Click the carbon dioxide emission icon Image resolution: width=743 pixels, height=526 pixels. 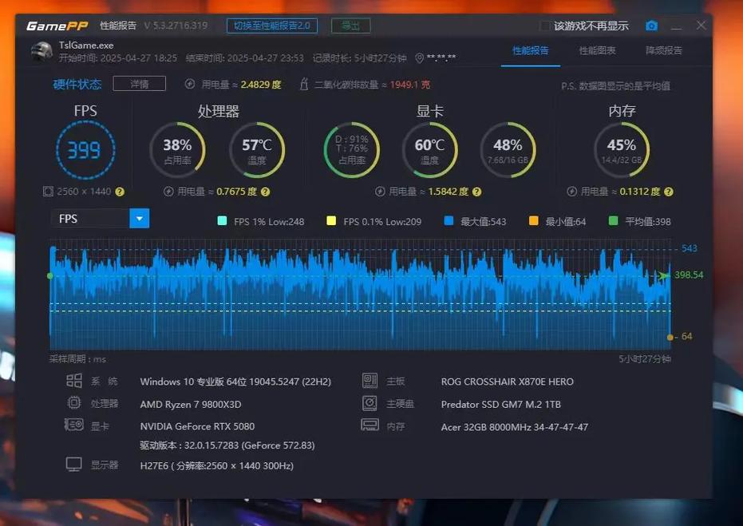click(304, 84)
